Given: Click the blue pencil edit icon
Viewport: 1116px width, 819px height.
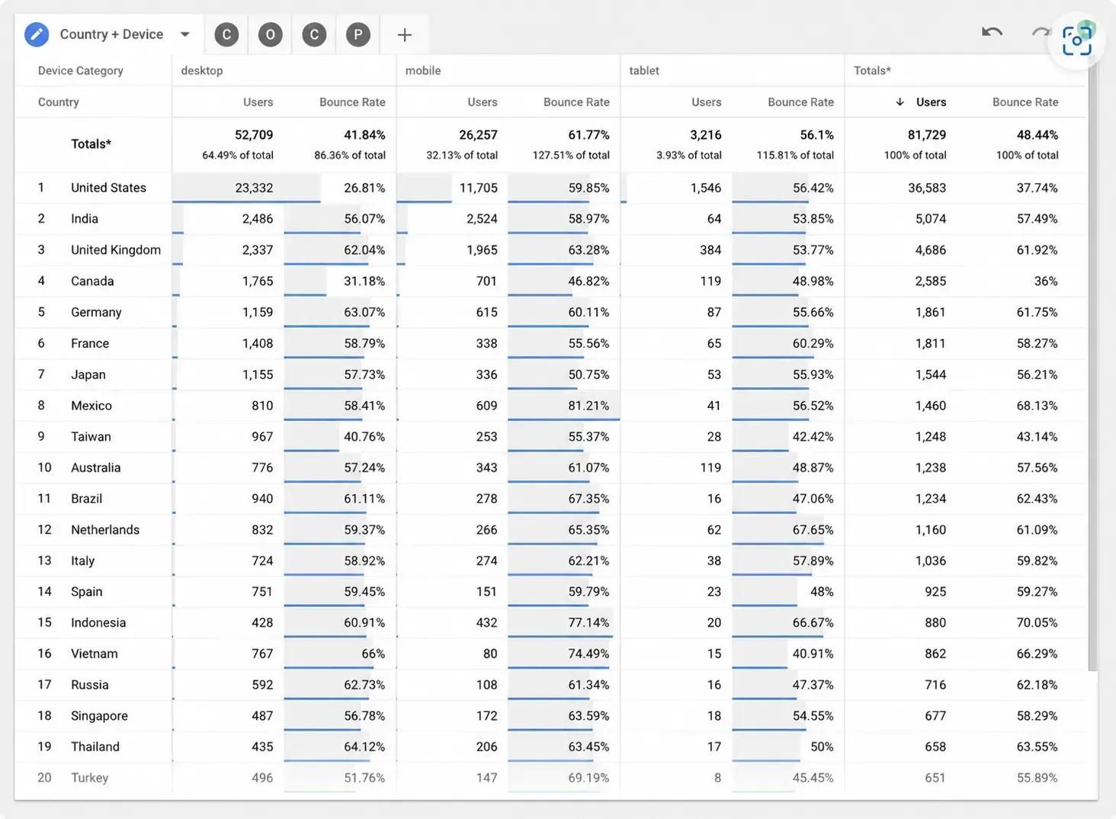Looking at the screenshot, I should [x=37, y=34].
